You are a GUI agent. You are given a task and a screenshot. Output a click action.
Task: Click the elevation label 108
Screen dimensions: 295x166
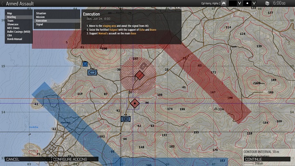click(x=160, y=94)
